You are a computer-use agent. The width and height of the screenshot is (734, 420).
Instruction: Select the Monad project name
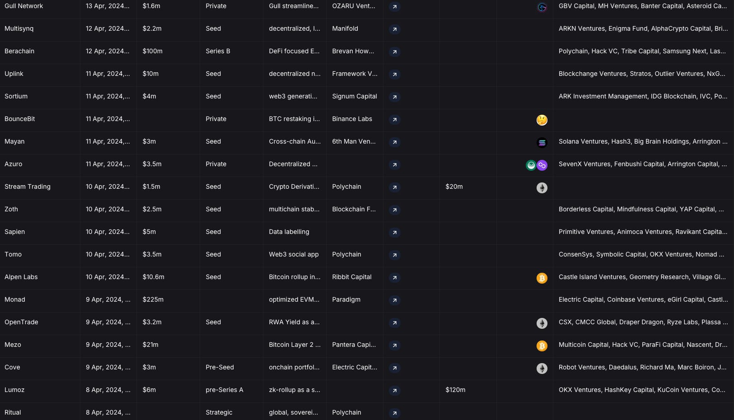coord(15,299)
